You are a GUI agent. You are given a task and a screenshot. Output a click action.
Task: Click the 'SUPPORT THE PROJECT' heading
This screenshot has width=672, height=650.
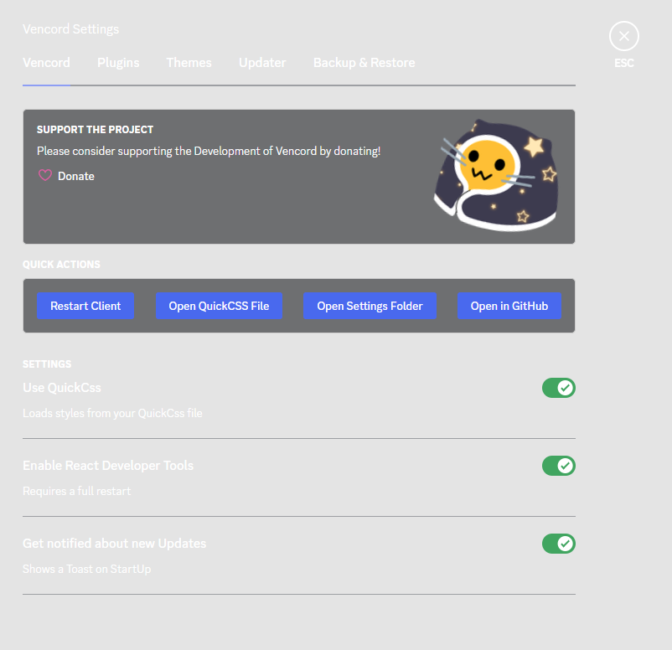click(x=95, y=129)
